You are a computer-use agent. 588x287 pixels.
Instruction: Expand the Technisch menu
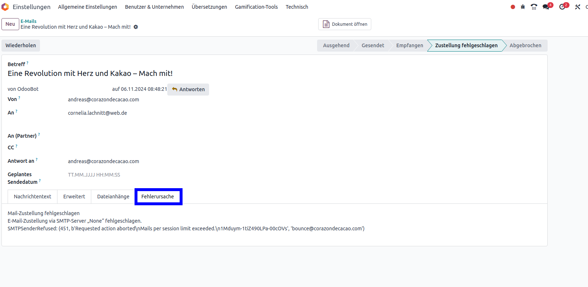[297, 7]
